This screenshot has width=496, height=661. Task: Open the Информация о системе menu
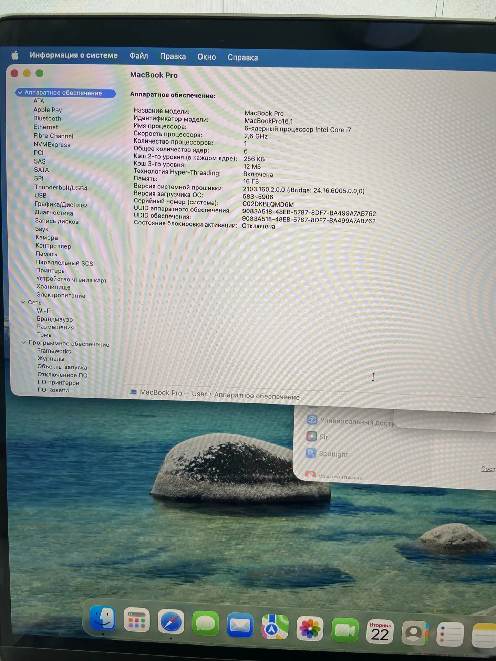74,55
